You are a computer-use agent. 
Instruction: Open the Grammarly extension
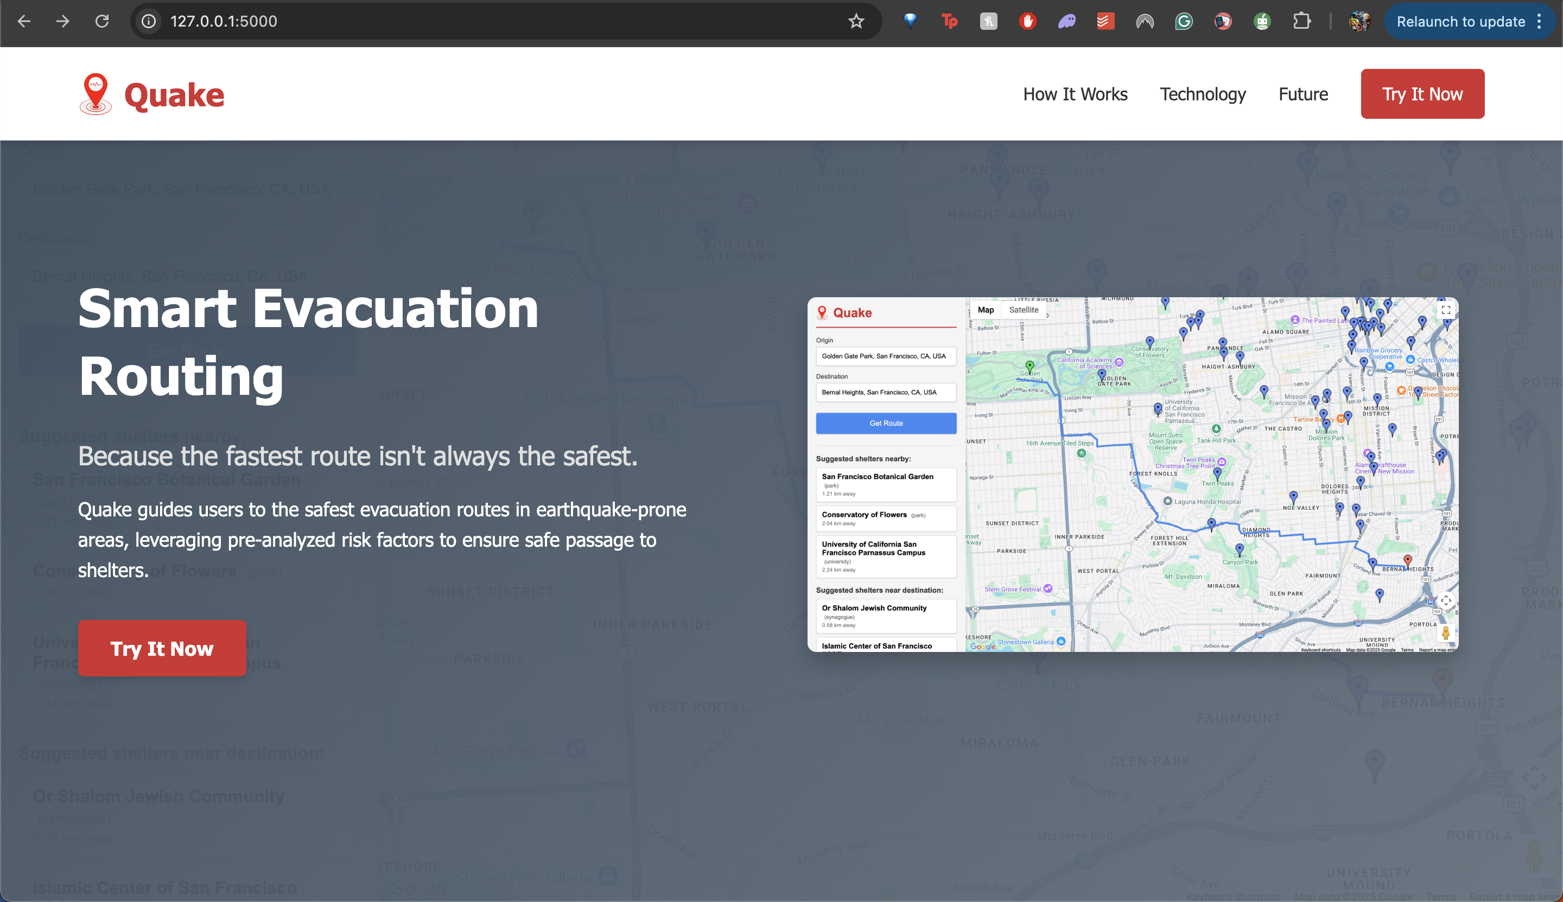point(1184,22)
